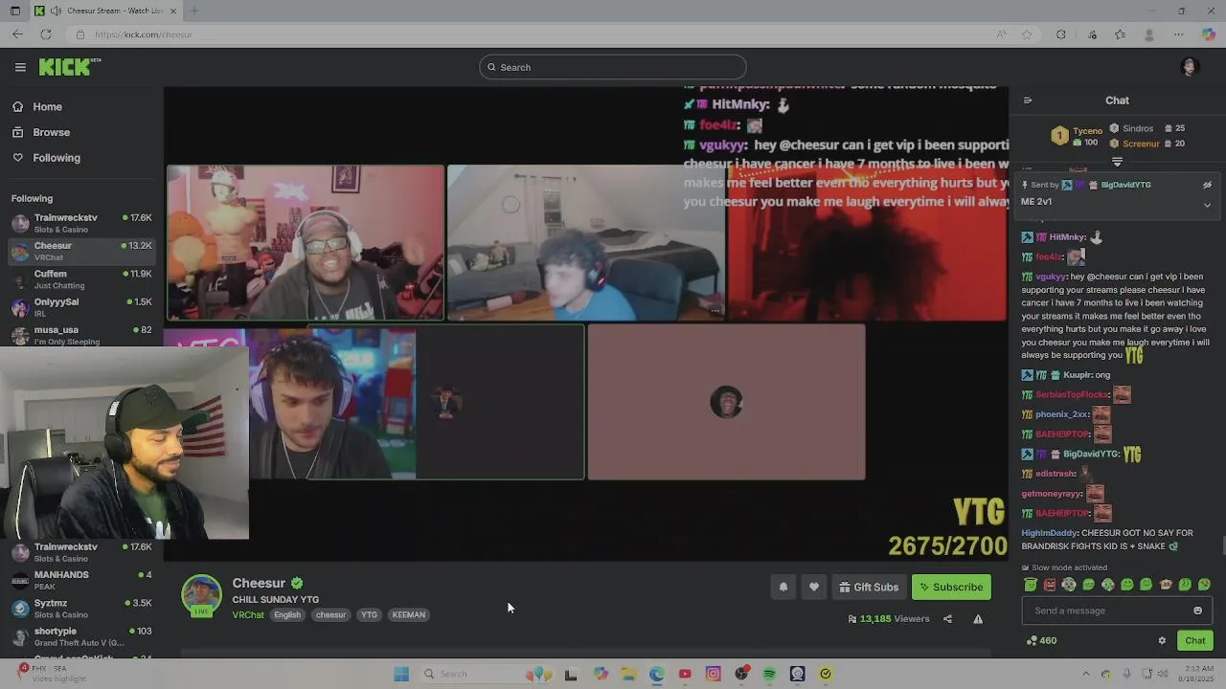The height and width of the screenshot is (689, 1226).
Task: Report the stream warning icon
Action: click(x=978, y=619)
